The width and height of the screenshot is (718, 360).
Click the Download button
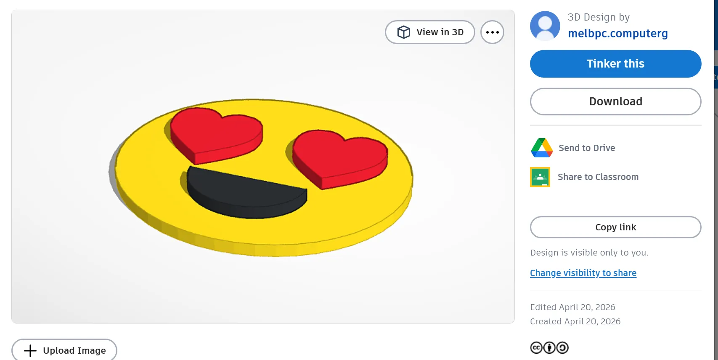click(615, 101)
